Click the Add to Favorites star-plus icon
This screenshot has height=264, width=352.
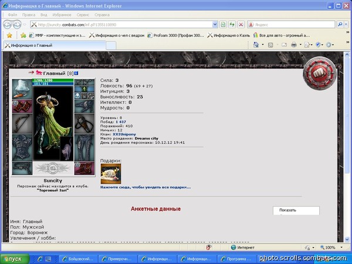point(23,35)
